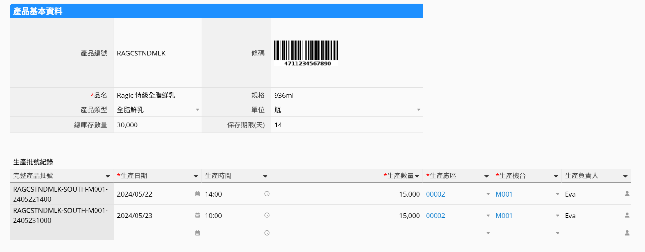Follow the 00002 link in first row
This screenshot has height=252, width=645.
(435, 194)
